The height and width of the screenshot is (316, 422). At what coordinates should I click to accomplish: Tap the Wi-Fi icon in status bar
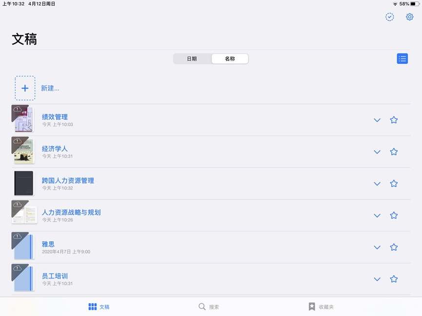395,4
